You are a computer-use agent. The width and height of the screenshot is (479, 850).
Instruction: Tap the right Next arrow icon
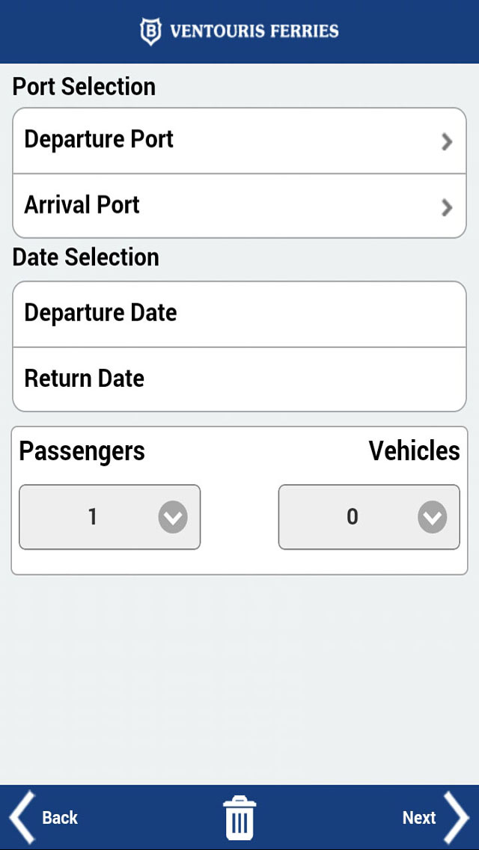[x=457, y=818]
